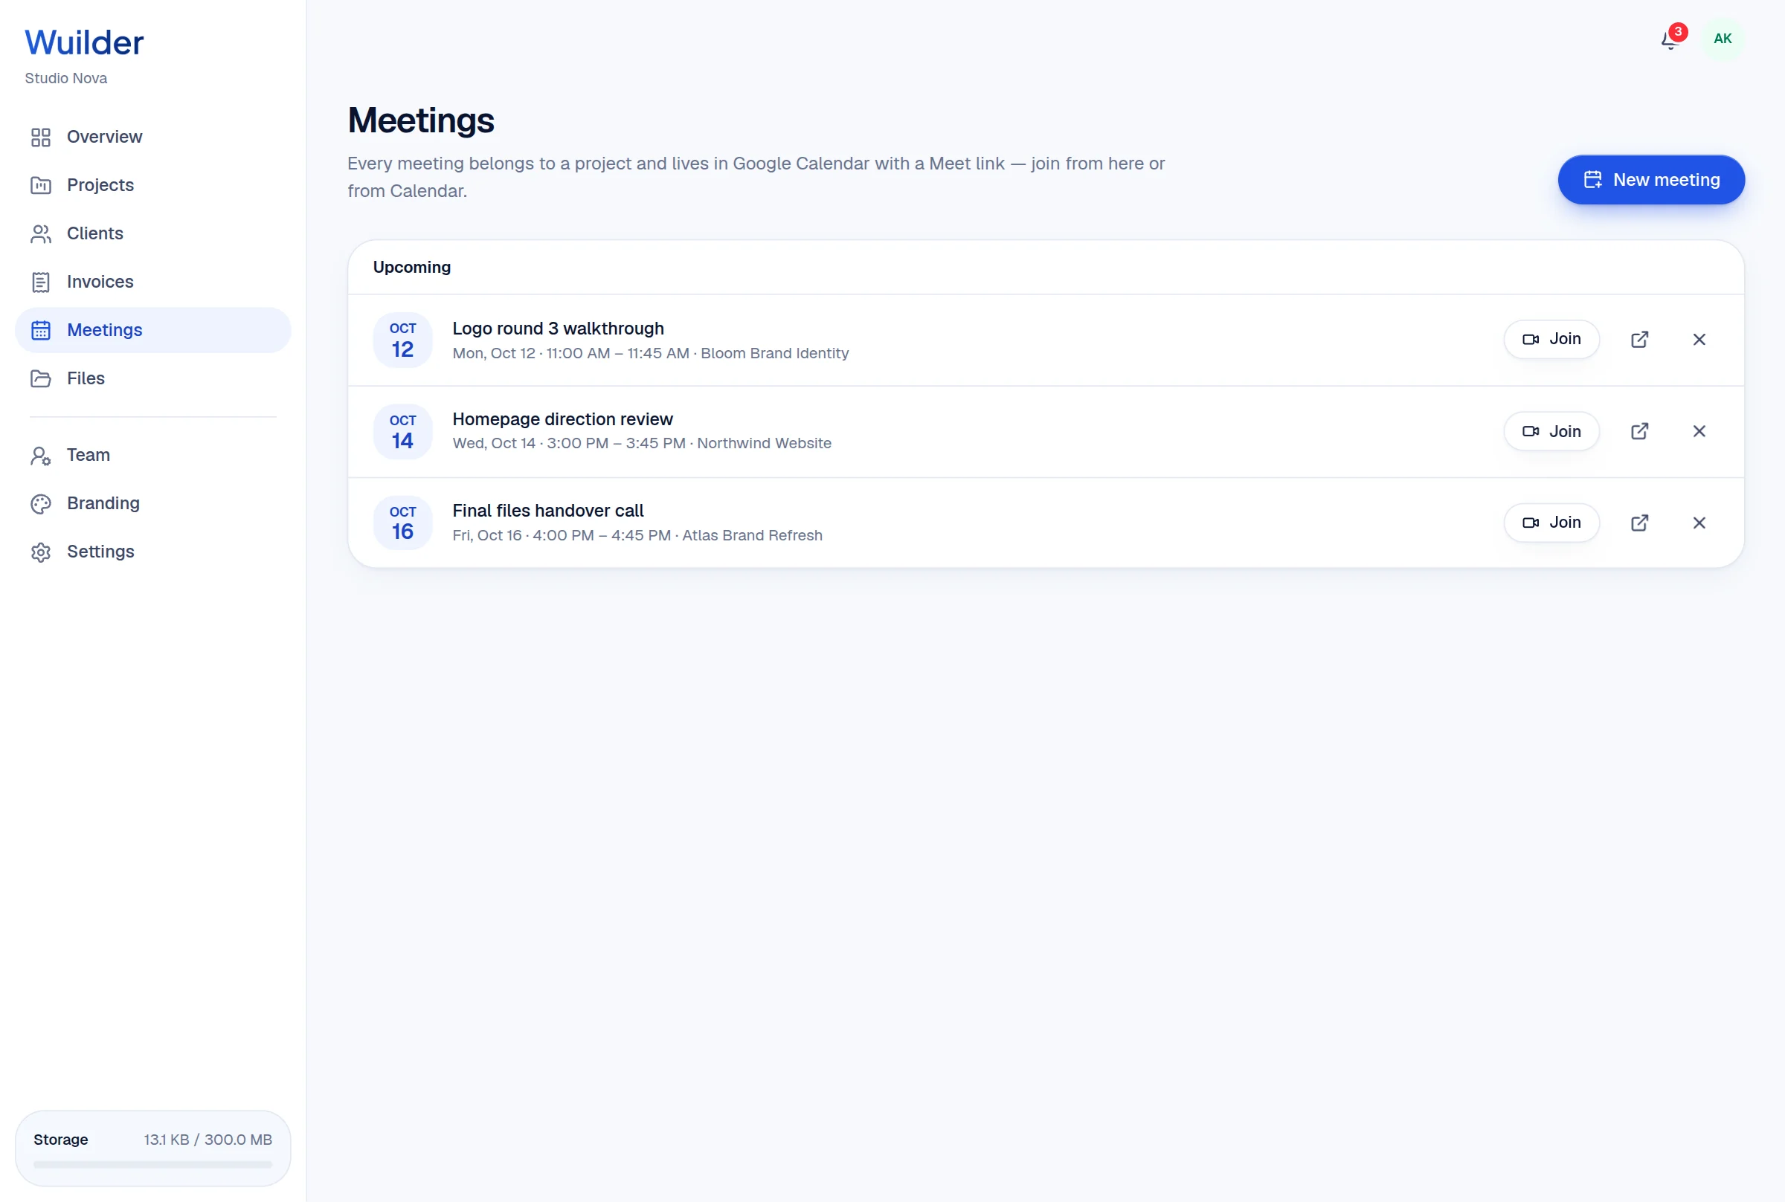Image resolution: width=1785 pixels, height=1202 pixels.
Task: Click the Branding palette icon in sidebar
Action: pos(41,504)
